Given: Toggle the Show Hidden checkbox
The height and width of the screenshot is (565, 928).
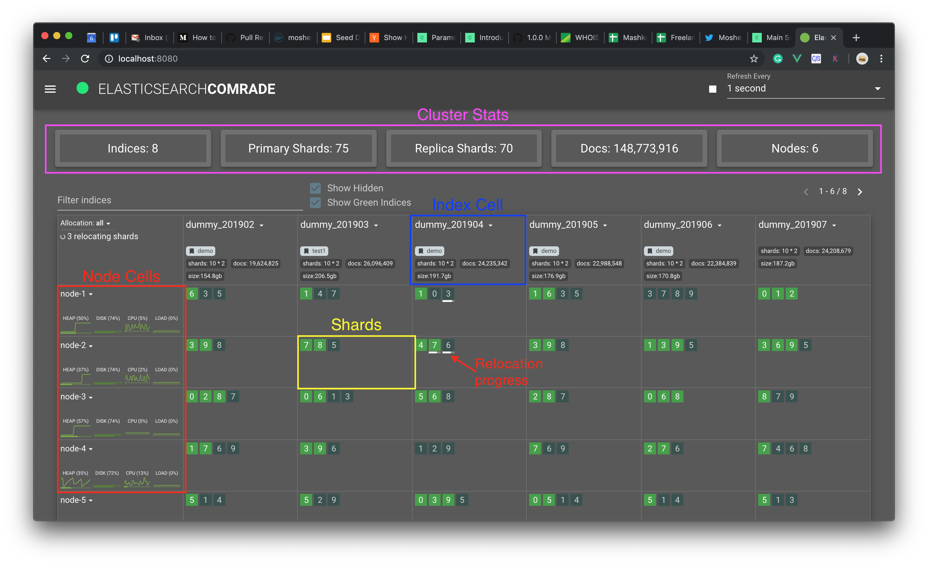Looking at the screenshot, I should click(315, 188).
